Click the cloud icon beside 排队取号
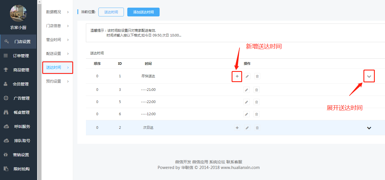The height and width of the screenshot is (180, 385). (6, 141)
